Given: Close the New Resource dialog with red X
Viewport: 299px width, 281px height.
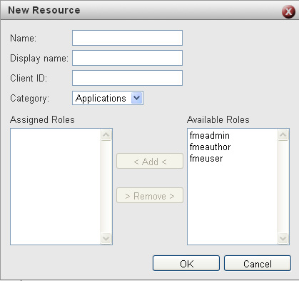Looking at the screenshot, I should click(x=288, y=11).
